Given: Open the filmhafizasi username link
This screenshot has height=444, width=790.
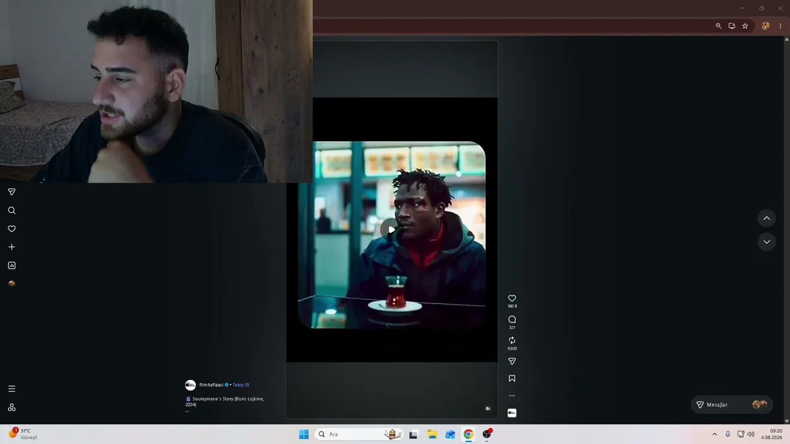Looking at the screenshot, I should pos(211,385).
